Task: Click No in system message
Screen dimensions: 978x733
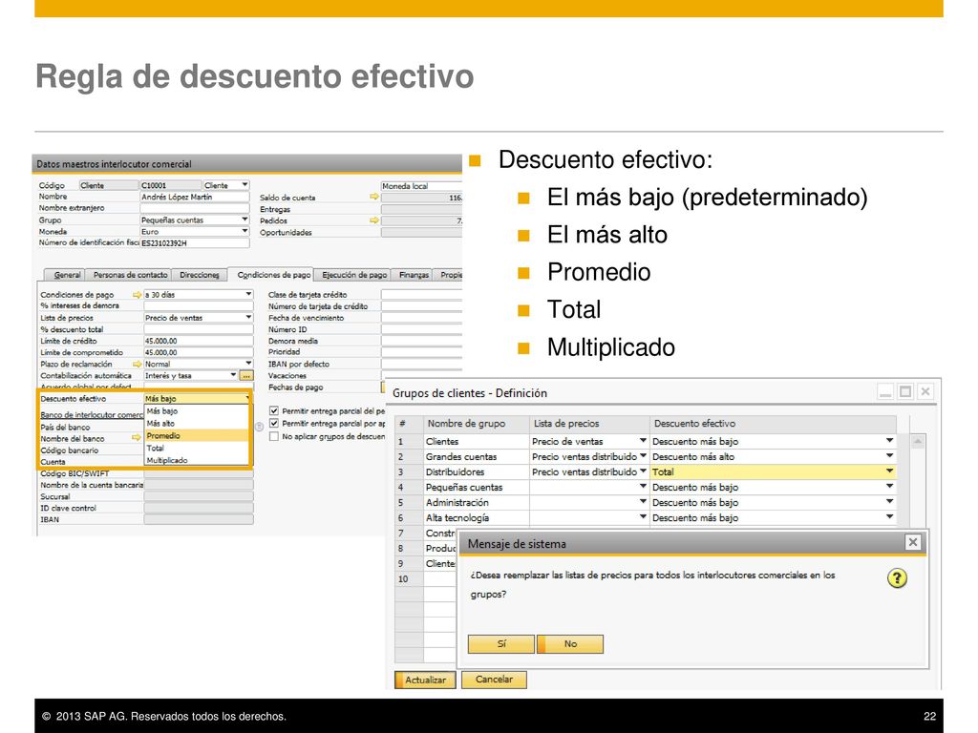Action: (570, 644)
